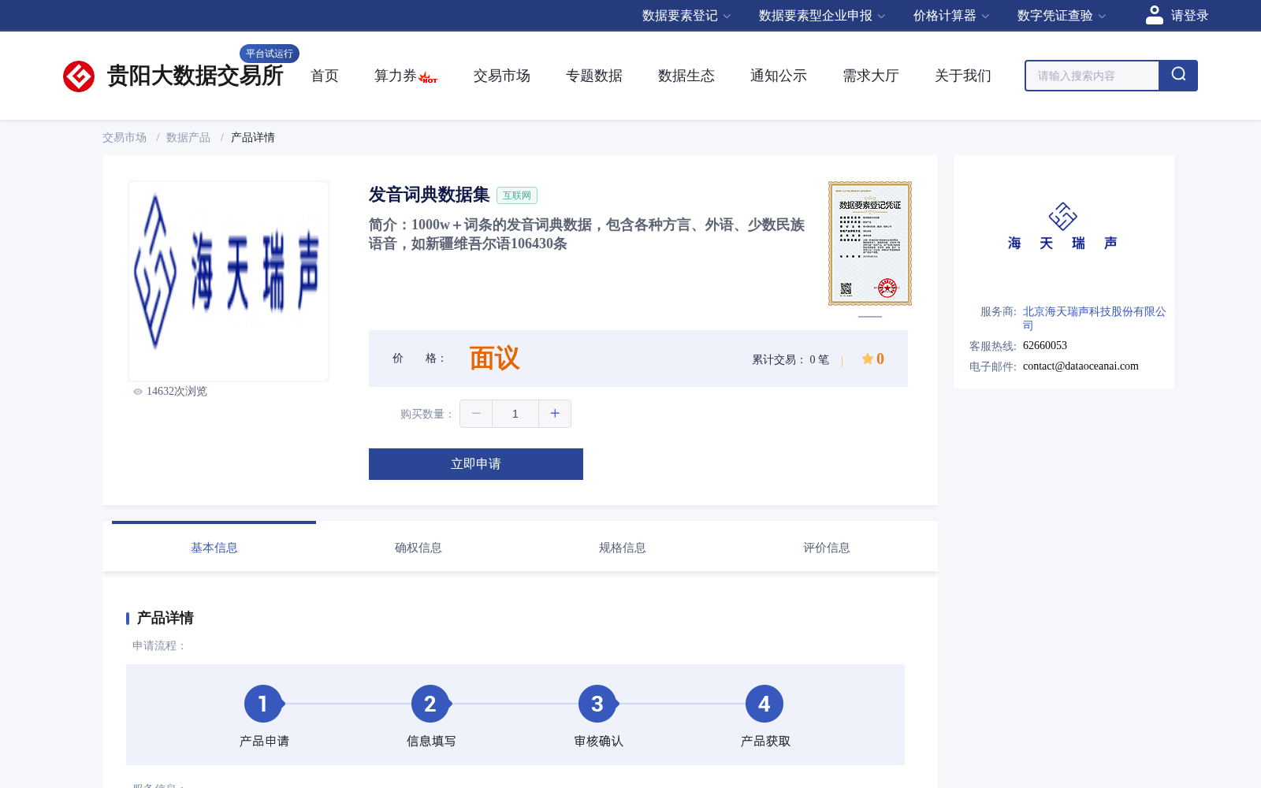The height and width of the screenshot is (788, 1261).
Task: Click the 面议 price text
Action: 494,359
